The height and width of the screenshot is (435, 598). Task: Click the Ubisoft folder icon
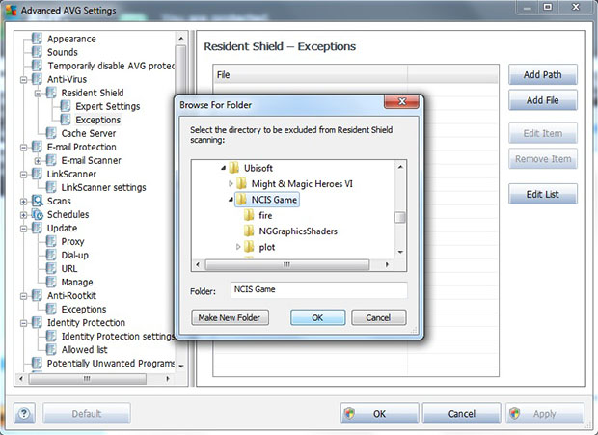point(233,168)
